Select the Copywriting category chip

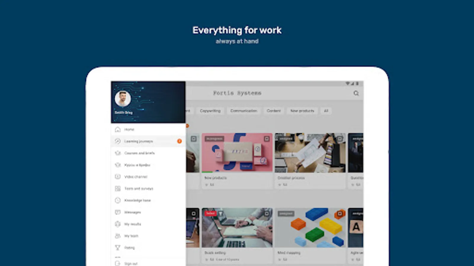pos(210,111)
